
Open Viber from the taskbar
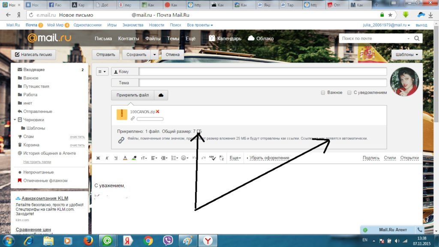[x=168, y=241]
